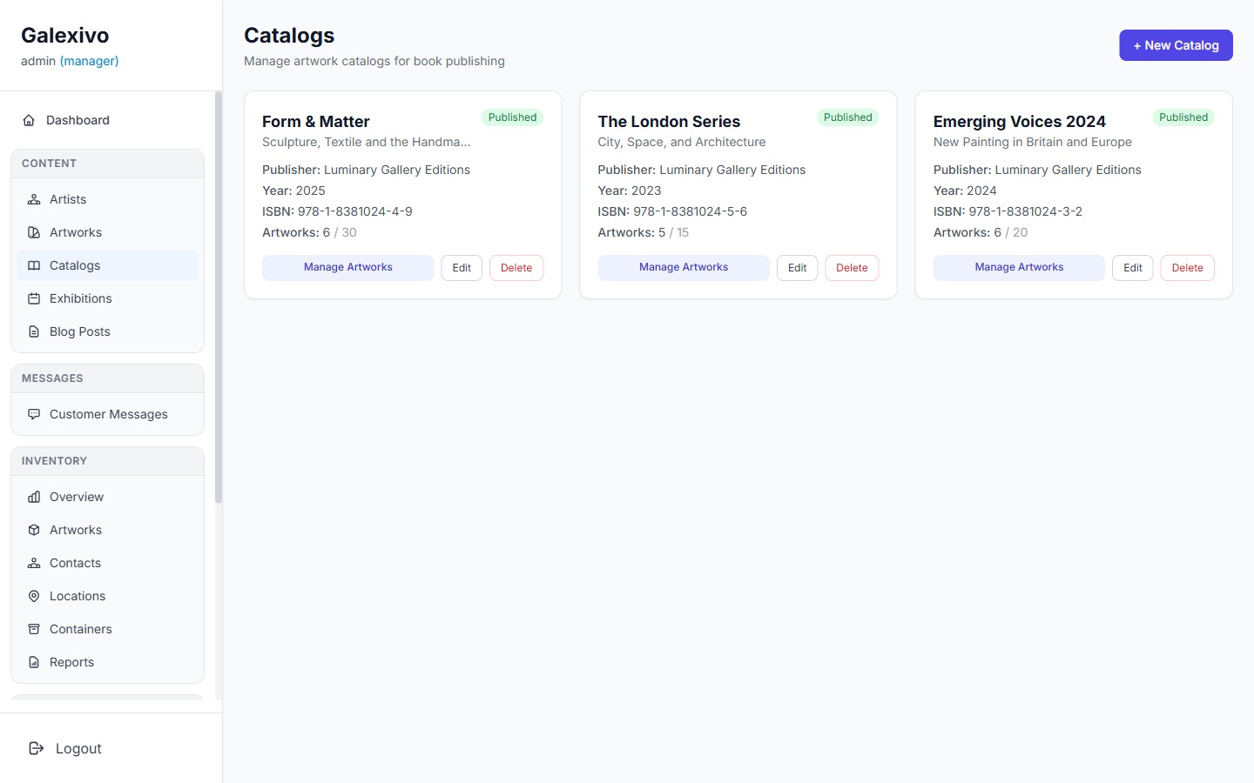
Task: Click the Blog Posts document icon
Action: pyautogui.click(x=34, y=331)
